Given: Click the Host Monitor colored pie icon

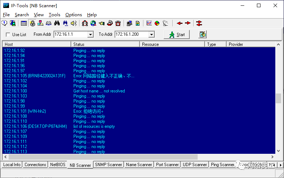Looking at the screenshot, I should [157, 23].
